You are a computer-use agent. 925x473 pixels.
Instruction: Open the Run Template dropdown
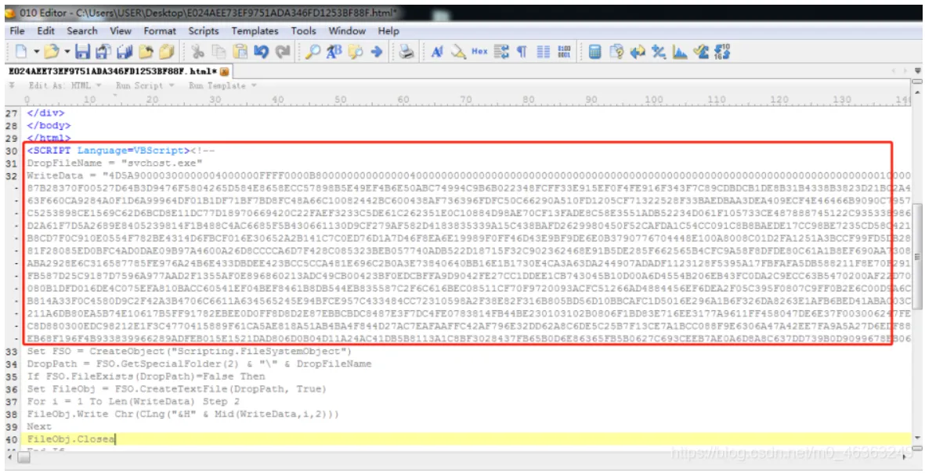tap(222, 85)
